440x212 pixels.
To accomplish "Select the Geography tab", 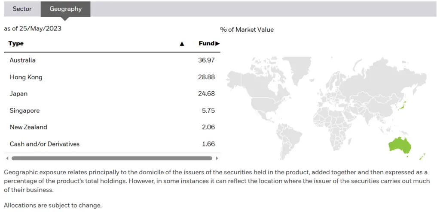I will pos(65,9).
